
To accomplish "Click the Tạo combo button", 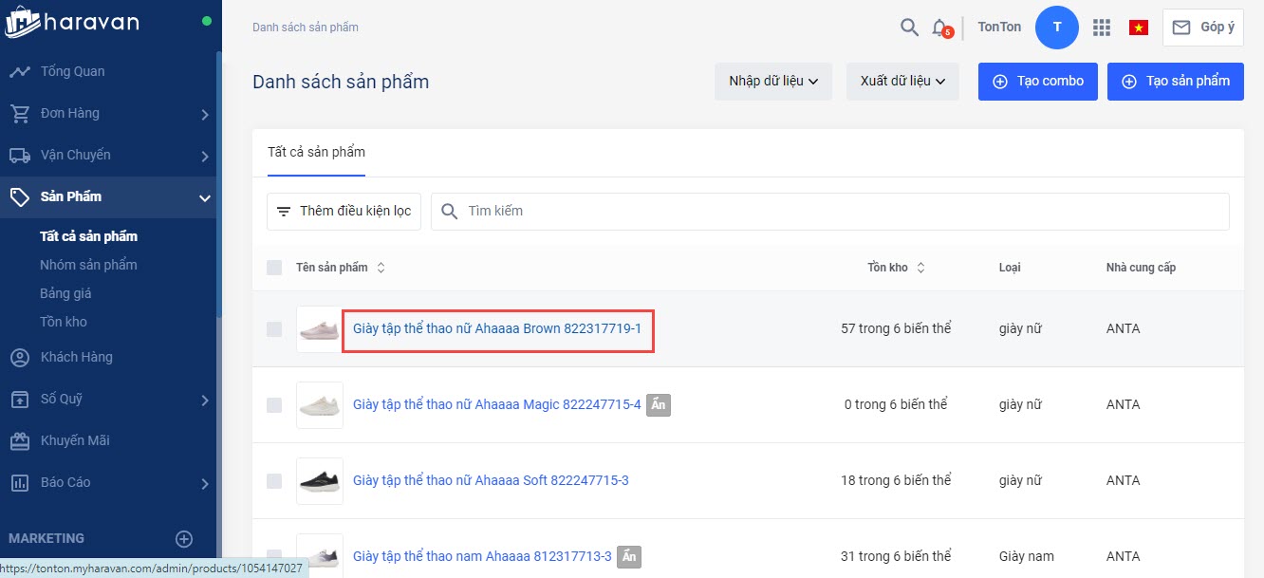I will coord(1038,82).
